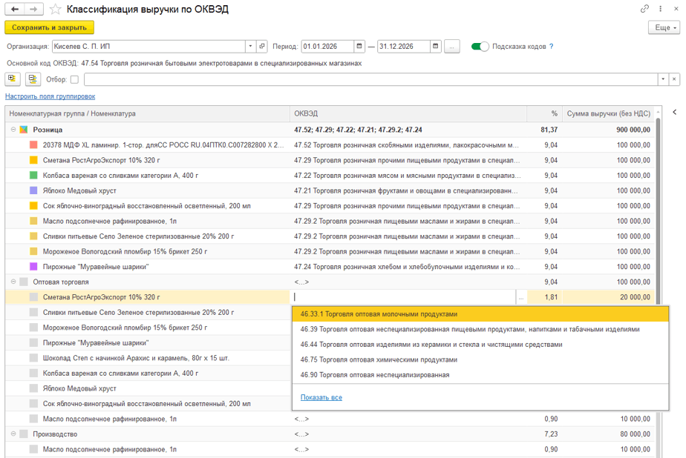The height and width of the screenshot is (458, 686).
Task: Toggle the 'Подсказка кодов' switch
Action: (x=480, y=46)
